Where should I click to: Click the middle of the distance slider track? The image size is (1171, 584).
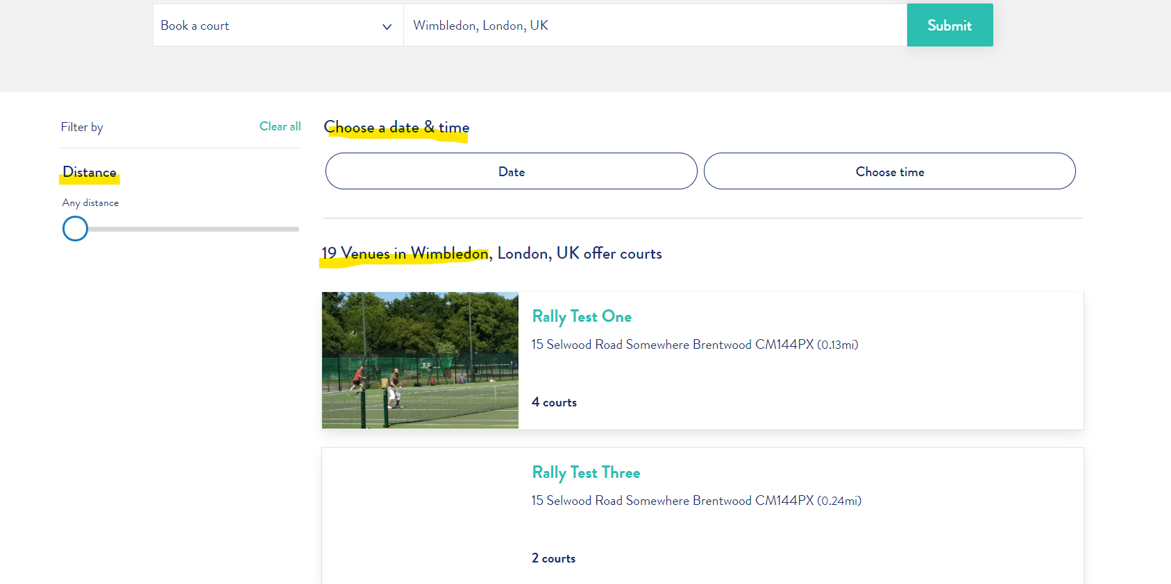(x=187, y=229)
